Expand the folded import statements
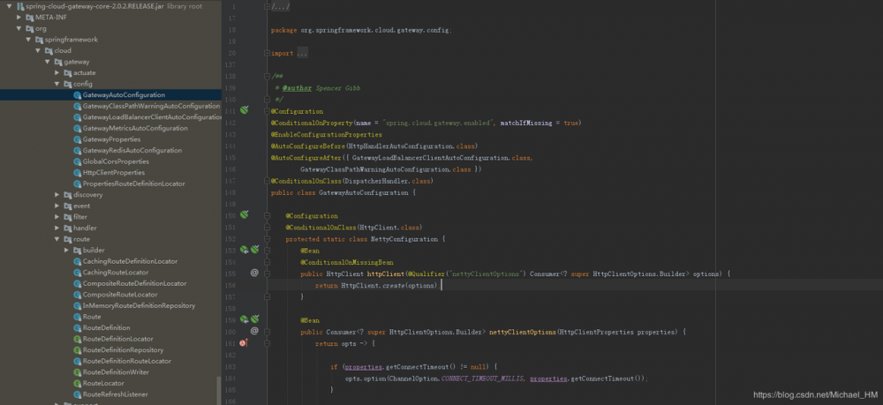Image resolution: width=883 pixels, height=405 pixels. tap(268, 54)
